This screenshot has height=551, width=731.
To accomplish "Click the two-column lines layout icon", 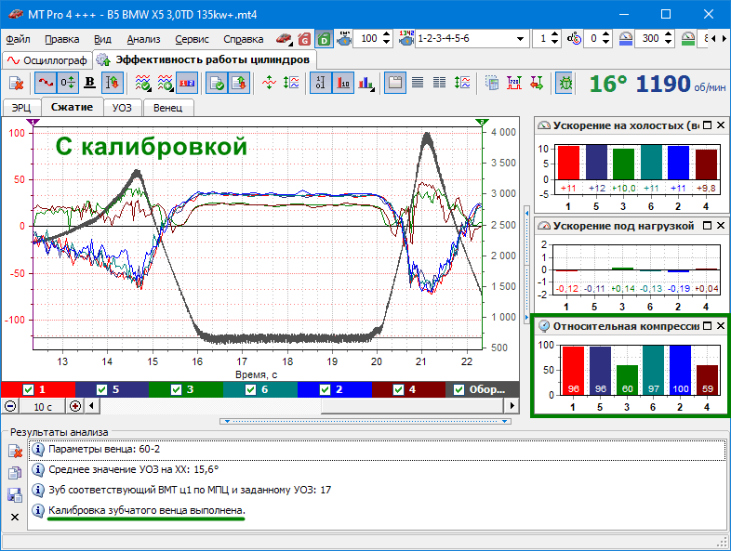I will (440, 83).
